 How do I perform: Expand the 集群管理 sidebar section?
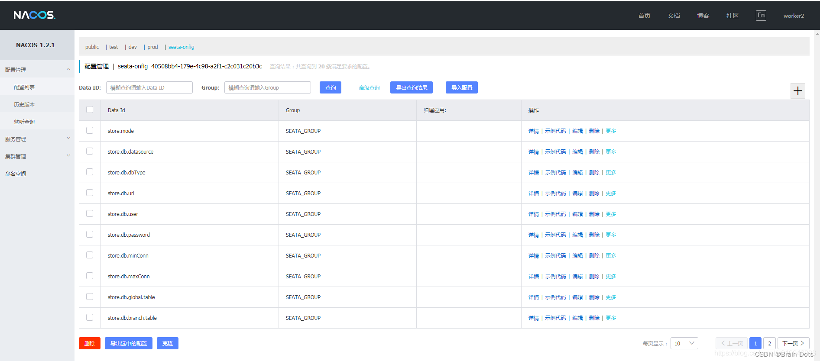[37, 156]
